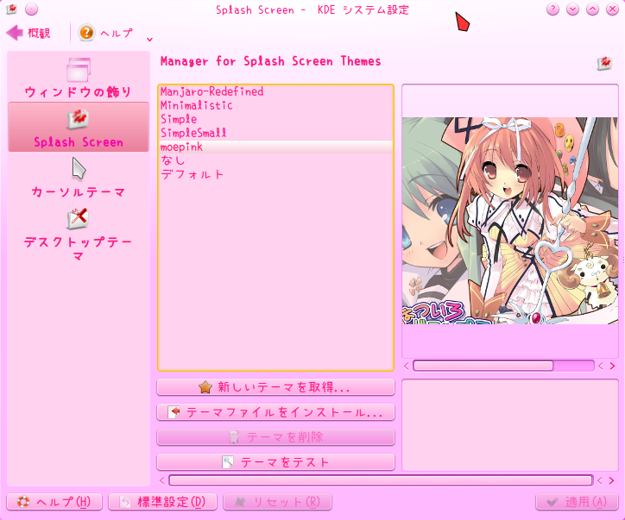Click the moepink preview image
Screen dimensions: 625x520
(x=510, y=221)
